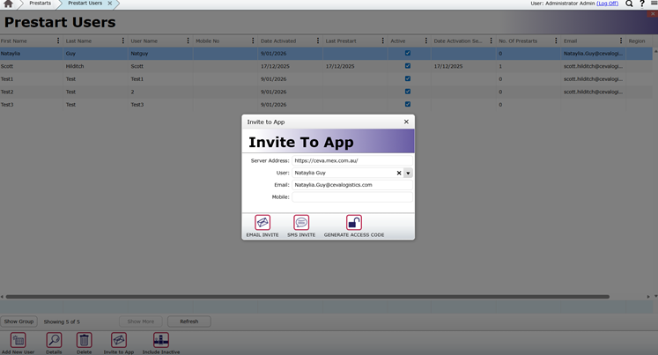Image resolution: width=658 pixels, height=355 pixels.
Task: Click the Generate Access Code padlock icon
Action: 354,223
